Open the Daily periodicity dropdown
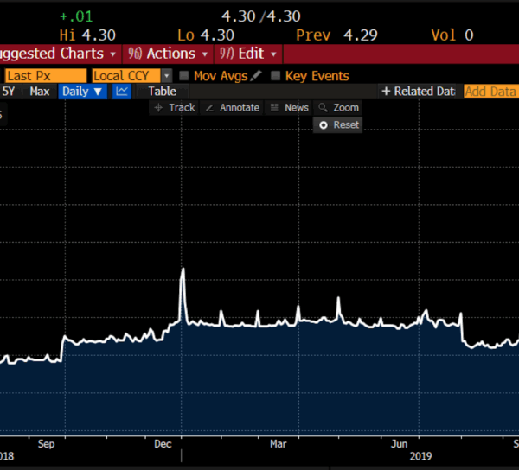519x470 pixels. click(x=82, y=92)
